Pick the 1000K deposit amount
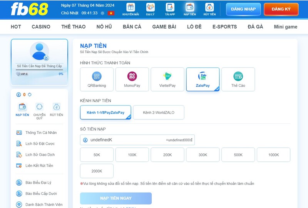The height and width of the screenshot is (208, 308). click(274, 155)
